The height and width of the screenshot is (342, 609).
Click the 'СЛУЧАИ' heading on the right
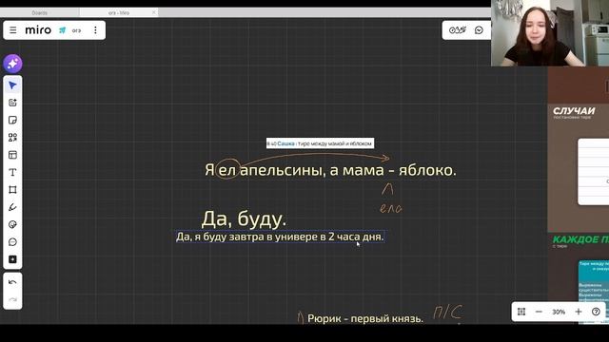pyautogui.click(x=574, y=111)
